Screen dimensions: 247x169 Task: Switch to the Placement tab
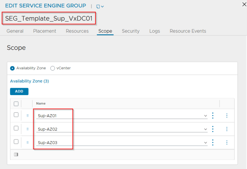pos(45,31)
